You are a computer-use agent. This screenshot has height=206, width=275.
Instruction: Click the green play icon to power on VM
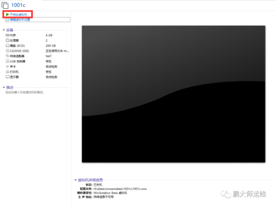[x=7, y=14]
